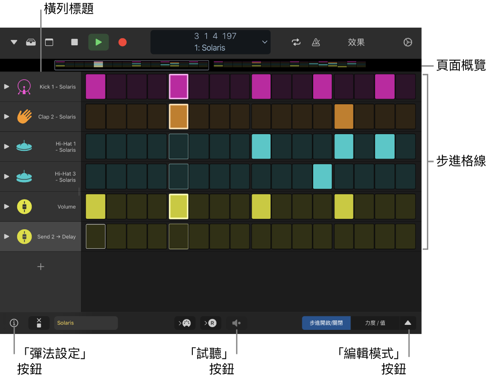Expand the Kick 1 - Solaris row
This screenshot has height=377, width=491.
coord(7,87)
